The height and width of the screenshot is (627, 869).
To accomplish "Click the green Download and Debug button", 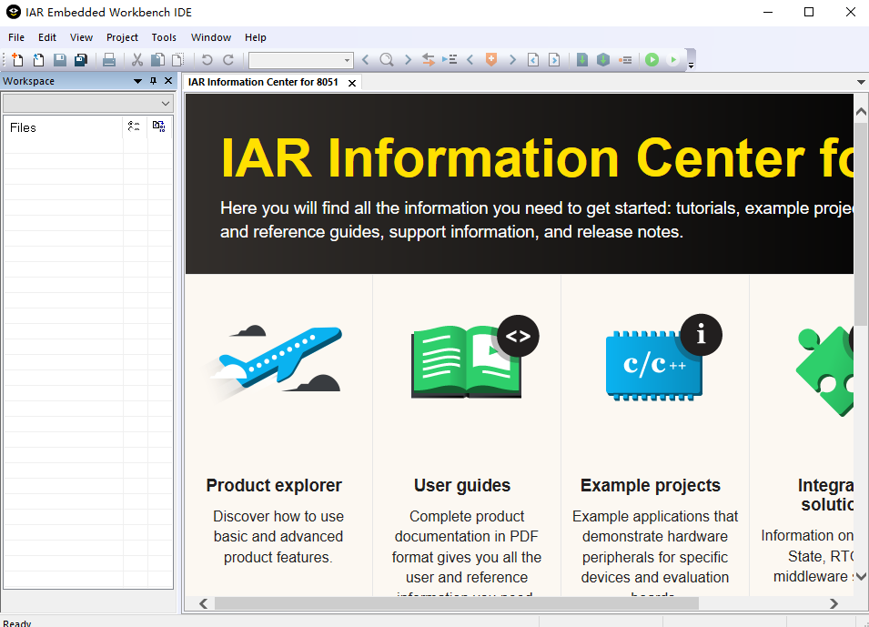I will point(652,60).
